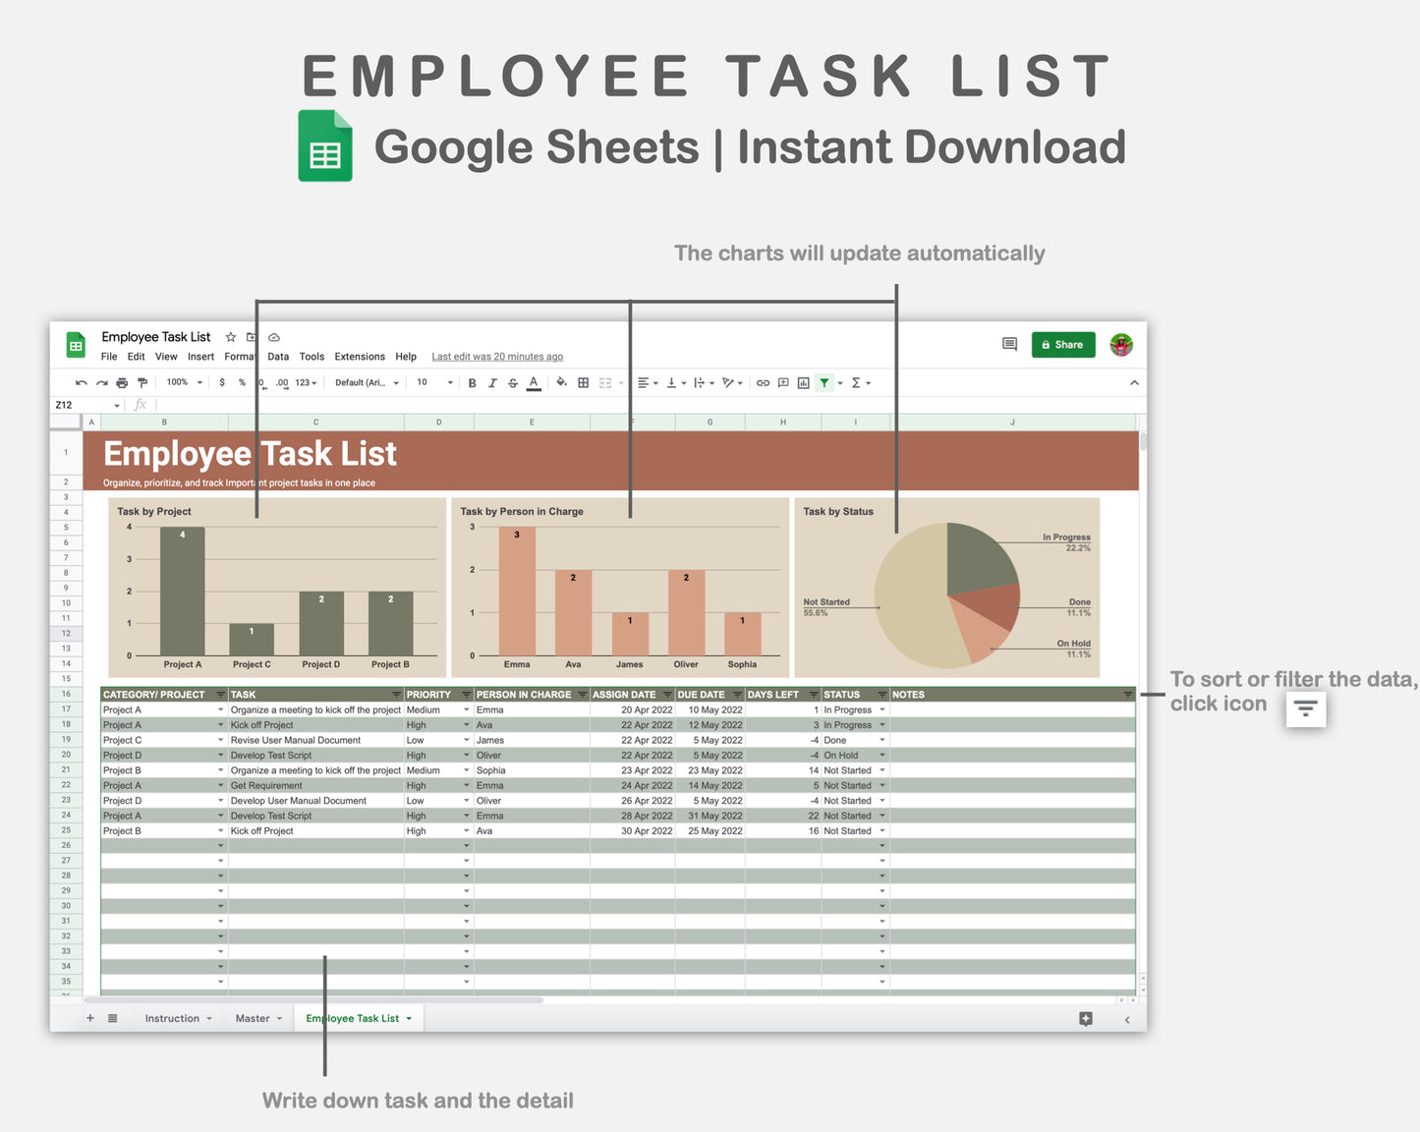The width and height of the screenshot is (1420, 1132).
Task: Open the Extensions menu
Action: point(360,357)
